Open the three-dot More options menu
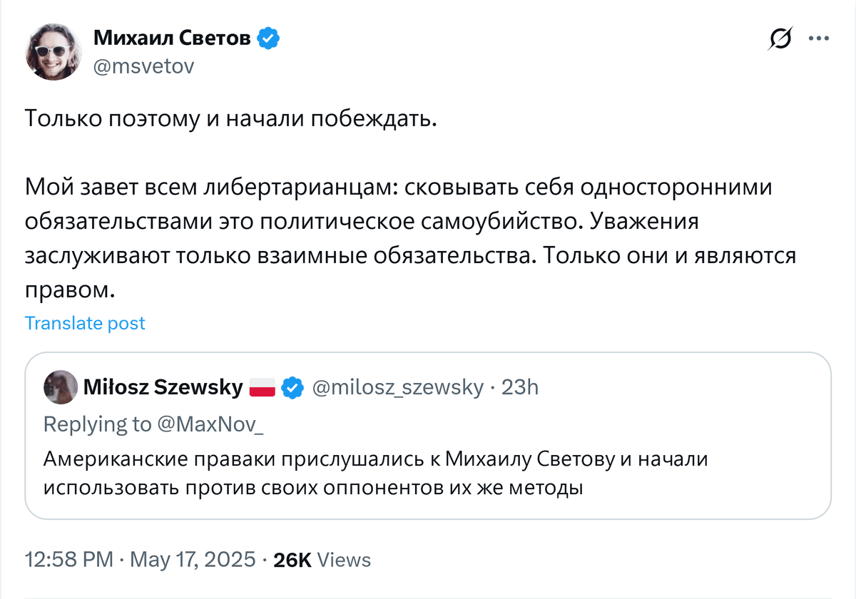 coord(818,39)
